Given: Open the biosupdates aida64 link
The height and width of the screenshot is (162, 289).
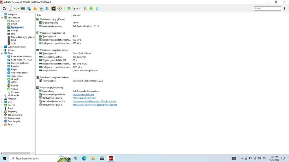Looking at the screenshot, I should [95, 105].
